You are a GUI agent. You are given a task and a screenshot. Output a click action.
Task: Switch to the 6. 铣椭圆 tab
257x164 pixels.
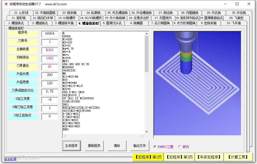(x=137, y=23)
